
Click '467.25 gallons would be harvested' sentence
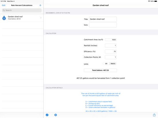click(x=100, y=78)
